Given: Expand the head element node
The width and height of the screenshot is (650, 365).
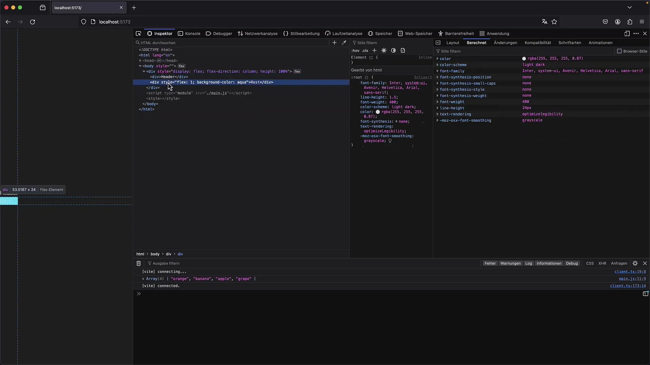Looking at the screenshot, I should tap(140, 60).
